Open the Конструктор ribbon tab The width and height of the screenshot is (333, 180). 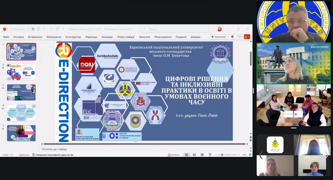[x=73, y=37]
